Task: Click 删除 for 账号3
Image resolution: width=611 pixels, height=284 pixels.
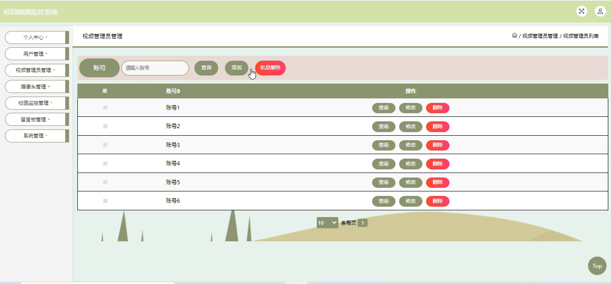Action: click(x=438, y=145)
